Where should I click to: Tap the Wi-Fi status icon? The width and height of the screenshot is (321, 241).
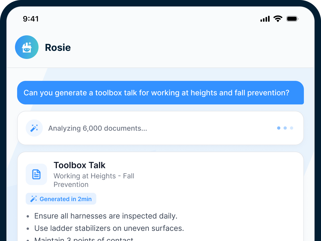click(x=278, y=19)
